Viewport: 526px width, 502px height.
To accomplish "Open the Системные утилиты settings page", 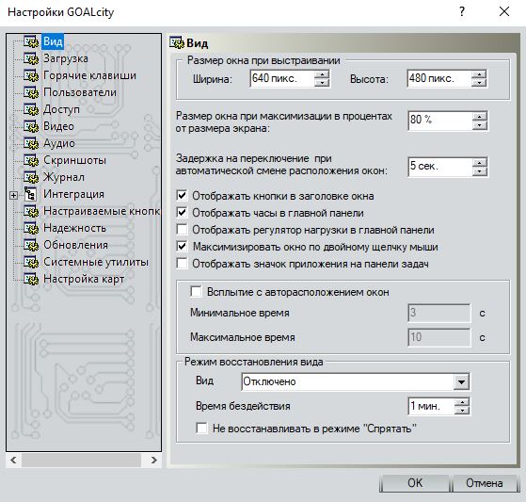I will point(96,262).
